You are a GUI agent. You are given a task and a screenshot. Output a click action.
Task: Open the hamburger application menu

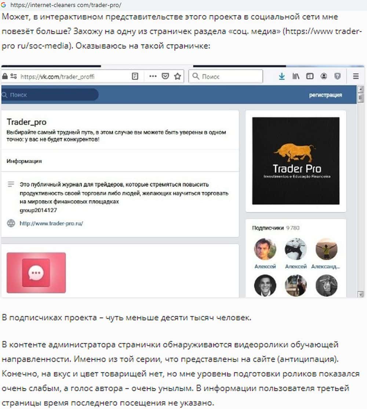[x=356, y=76]
